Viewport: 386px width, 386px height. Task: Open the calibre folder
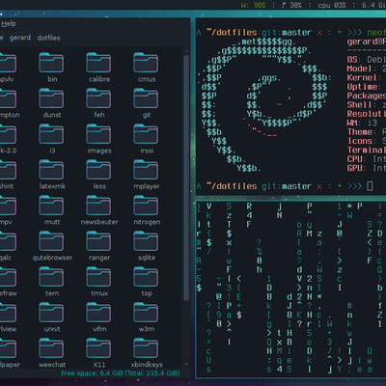(x=99, y=67)
